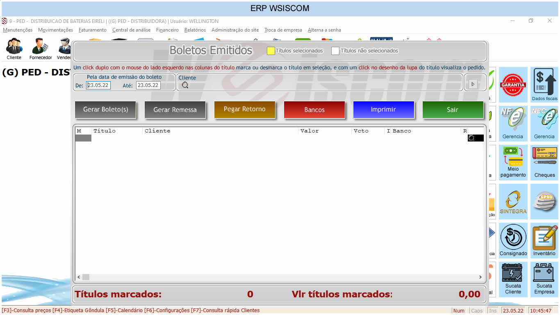Open the Relatórios menu
The height and width of the screenshot is (315, 560).
195,30
